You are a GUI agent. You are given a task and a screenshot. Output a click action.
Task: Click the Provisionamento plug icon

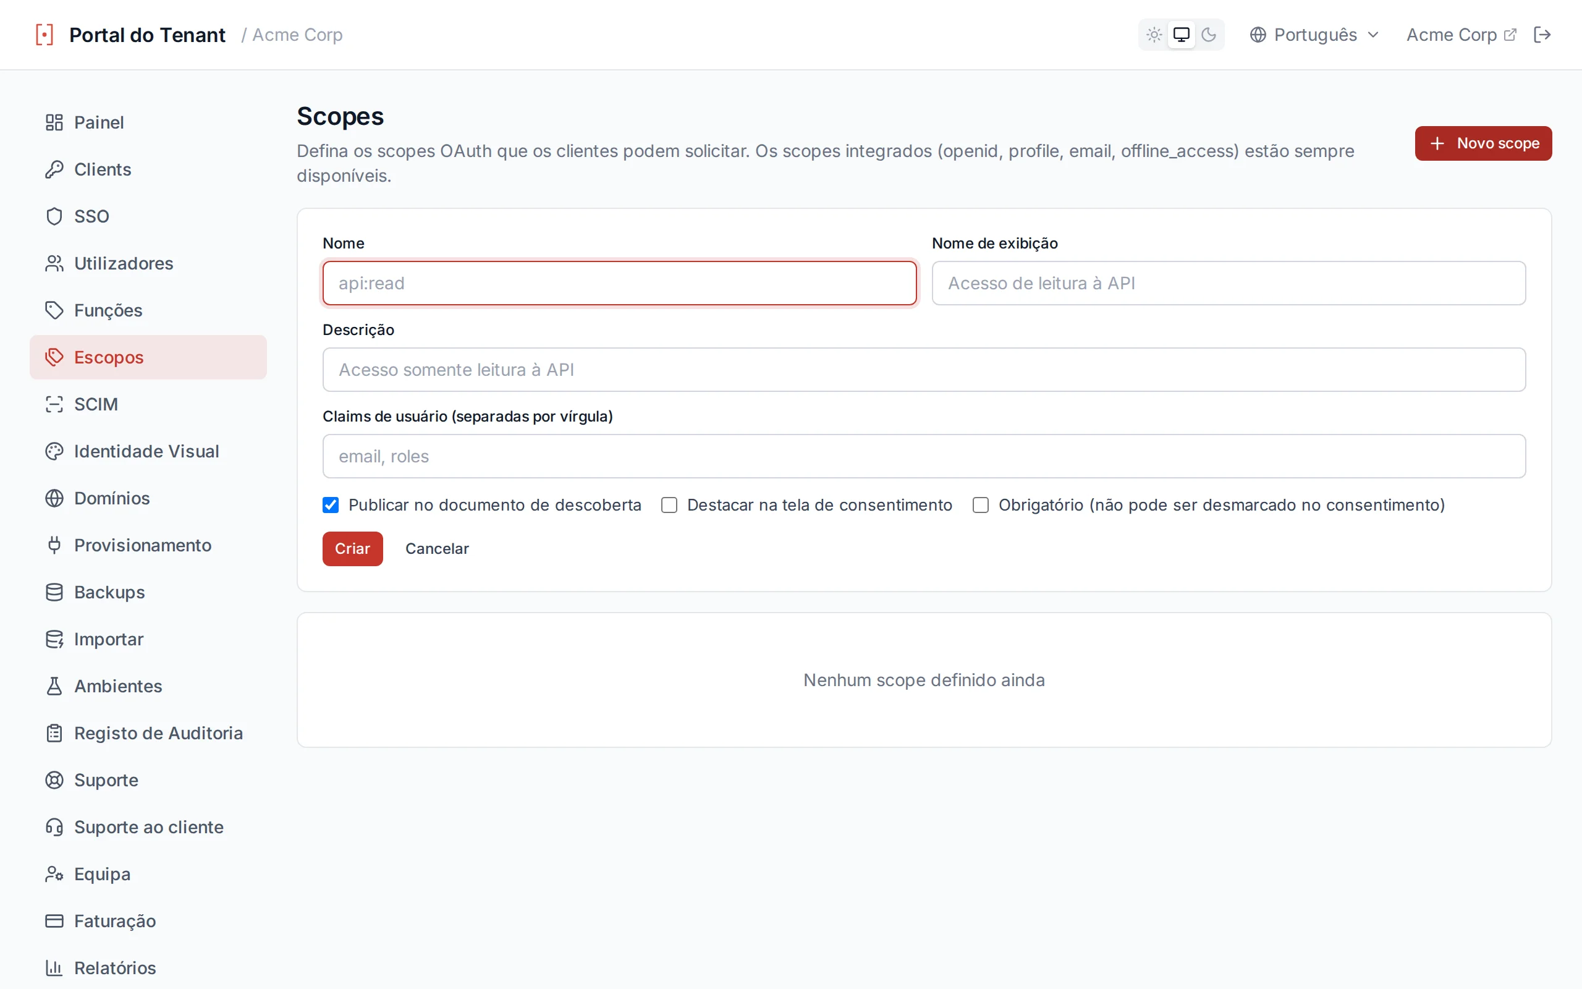(x=54, y=545)
